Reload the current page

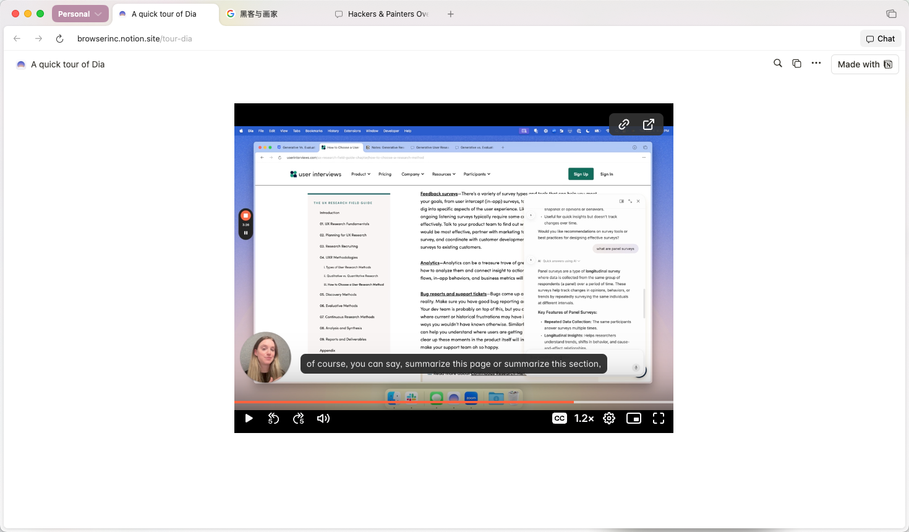(x=59, y=38)
